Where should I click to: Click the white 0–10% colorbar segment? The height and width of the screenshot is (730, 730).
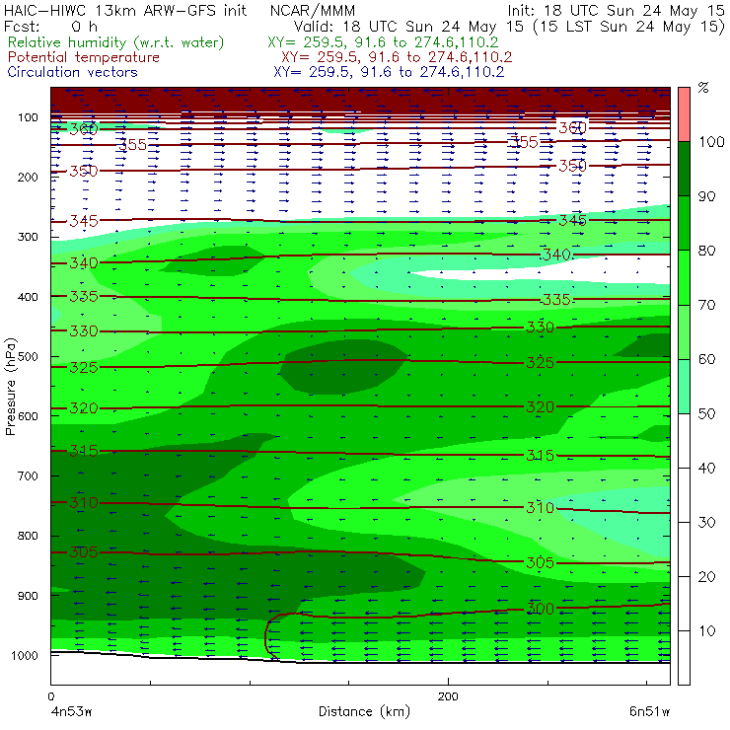684,658
